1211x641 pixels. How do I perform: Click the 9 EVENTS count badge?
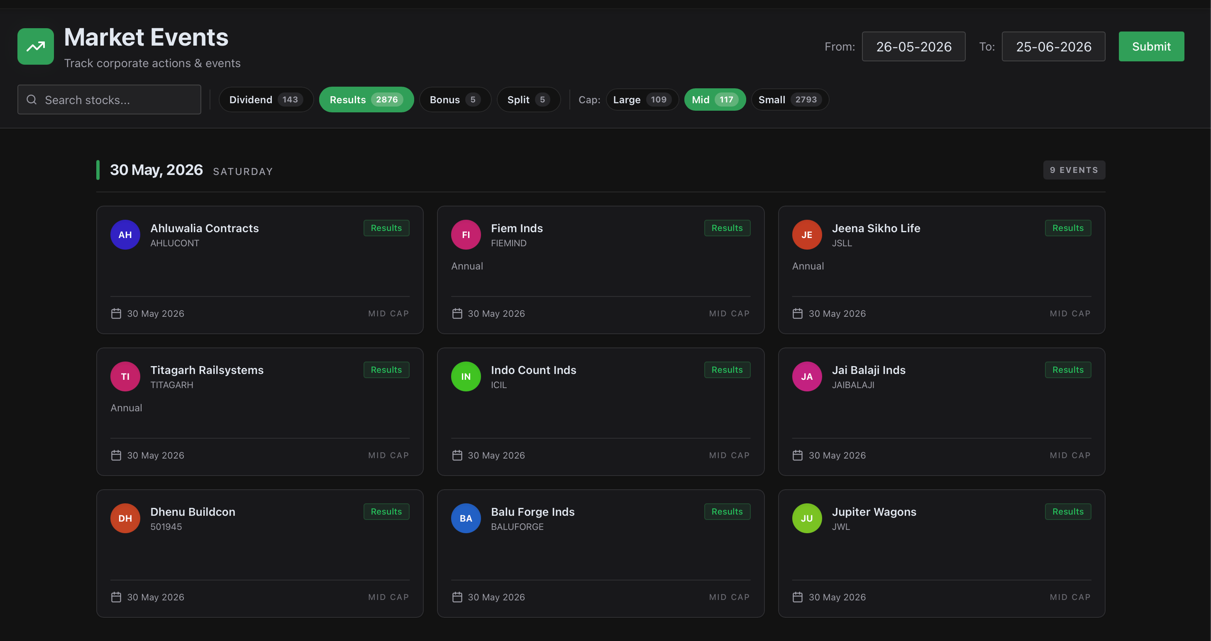click(1074, 170)
